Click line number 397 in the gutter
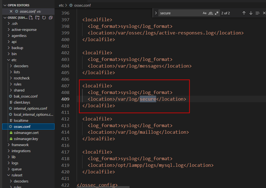 [65, 20]
